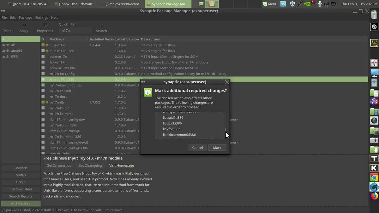This screenshot has width=379, height=213.
Task: Click the Get Changelog button
Action: [x=90, y=165]
